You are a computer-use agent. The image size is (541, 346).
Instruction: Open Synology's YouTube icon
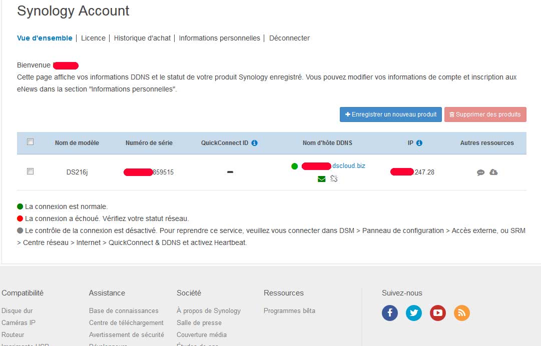pos(438,313)
